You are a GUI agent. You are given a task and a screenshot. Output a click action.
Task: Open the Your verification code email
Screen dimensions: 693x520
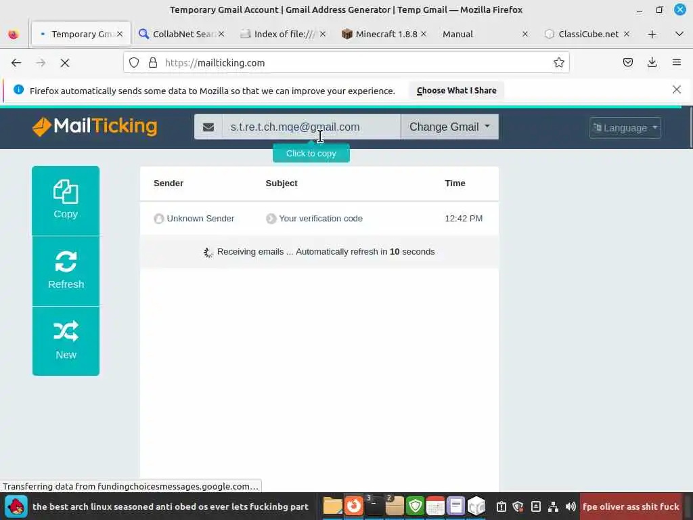pyautogui.click(x=320, y=219)
